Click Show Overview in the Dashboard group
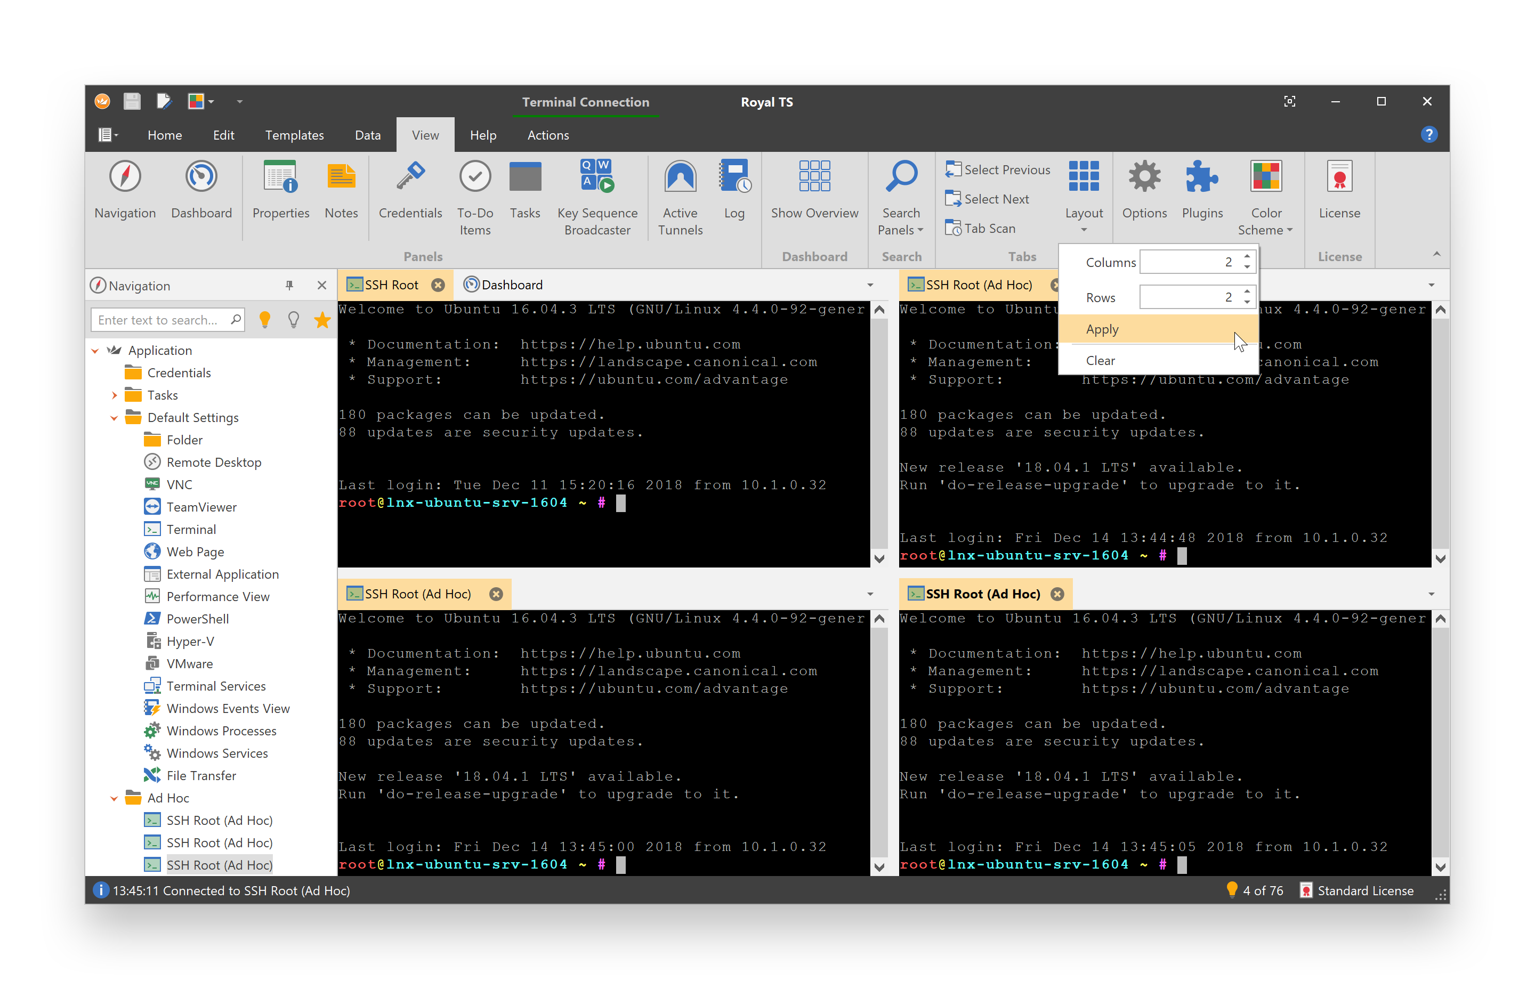The image size is (1535, 989). pyautogui.click(x=814, y=190)
